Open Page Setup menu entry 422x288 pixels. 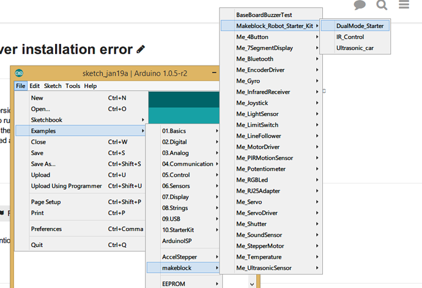(x=80, y=202)
